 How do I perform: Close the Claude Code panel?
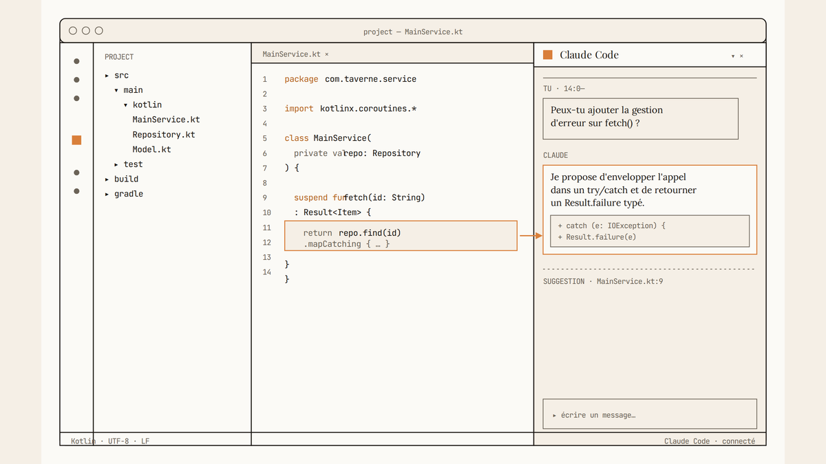[741, 56]
